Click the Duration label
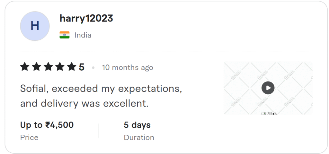Image resolution: width=329 pixels, height=154 pixels. point(139,138)
